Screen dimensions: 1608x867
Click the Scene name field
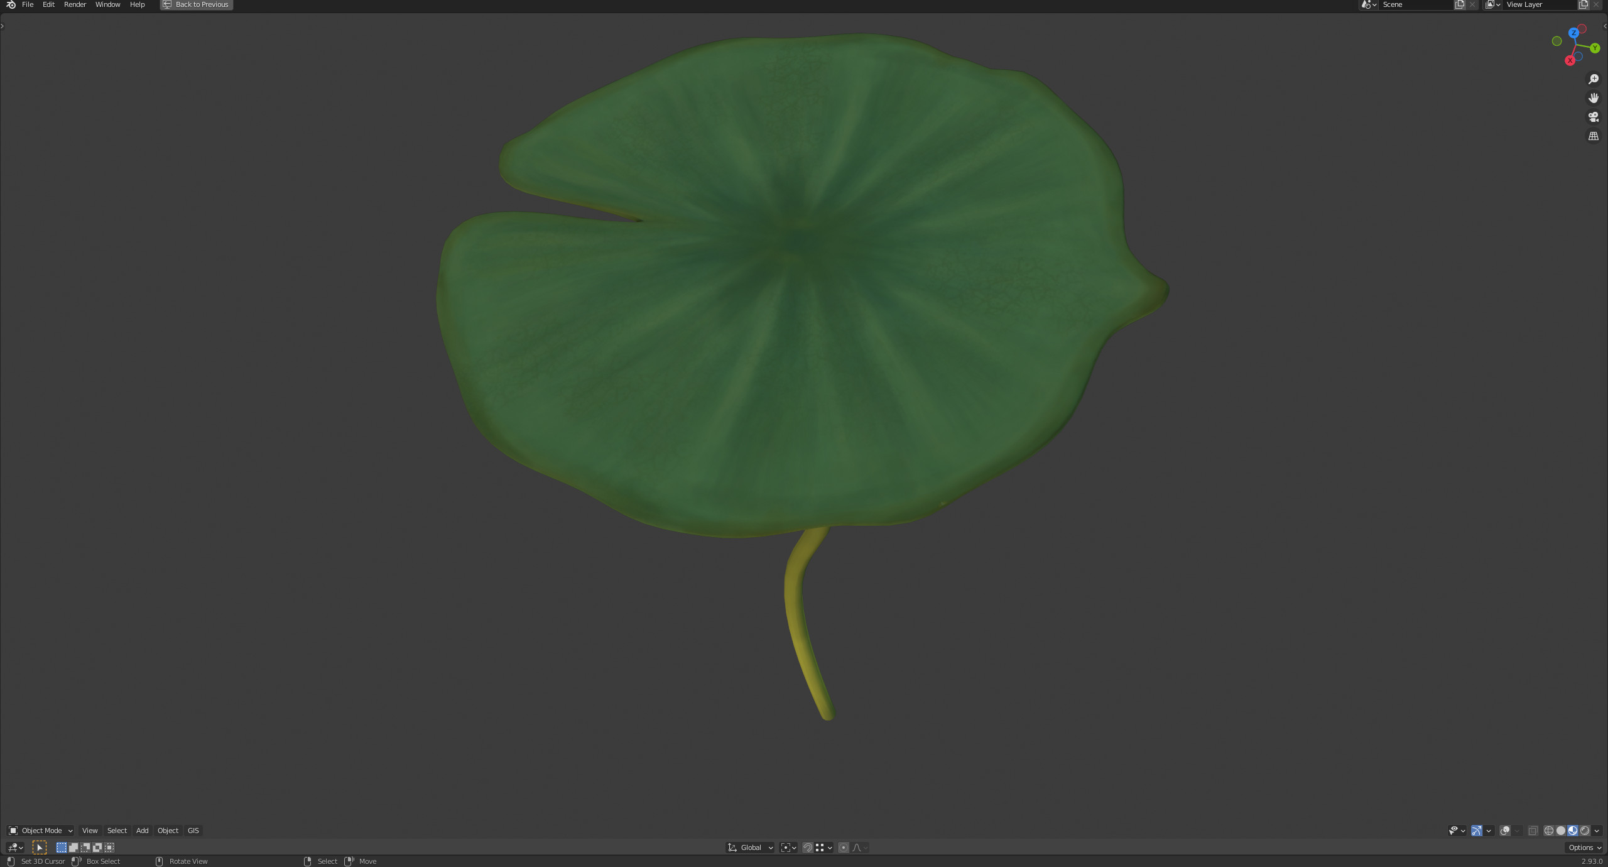click(x=1416, y=4)
